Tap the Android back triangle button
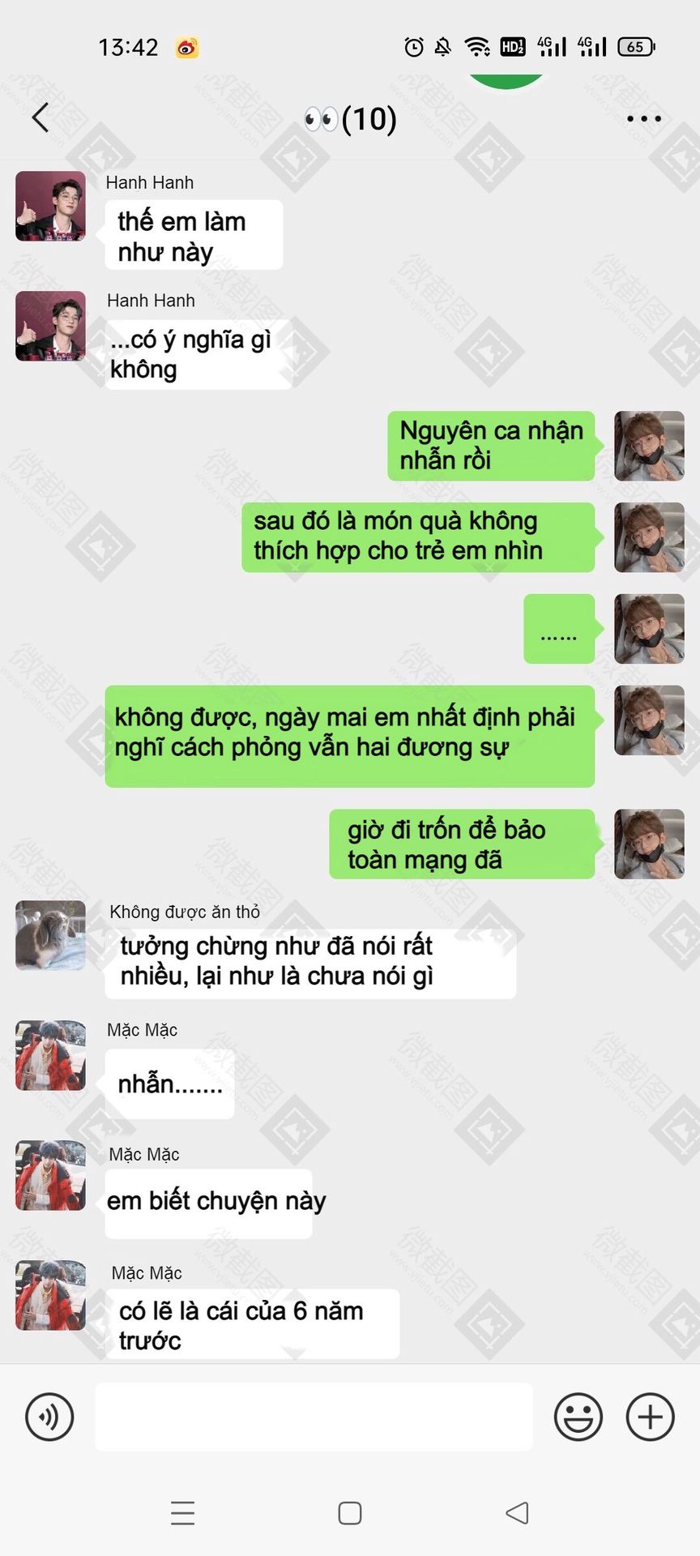The width and height of the screenshot is (700, 1556). [x=517, y=1513]
